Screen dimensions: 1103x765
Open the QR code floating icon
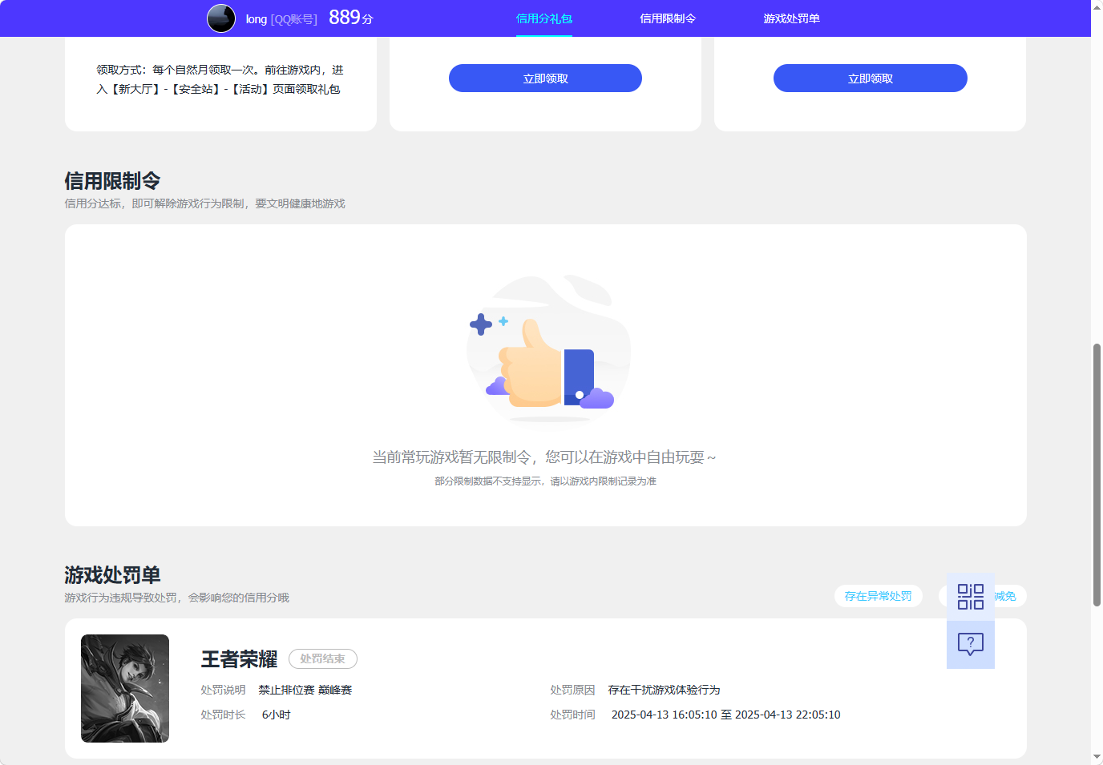(x=971, y=597)
